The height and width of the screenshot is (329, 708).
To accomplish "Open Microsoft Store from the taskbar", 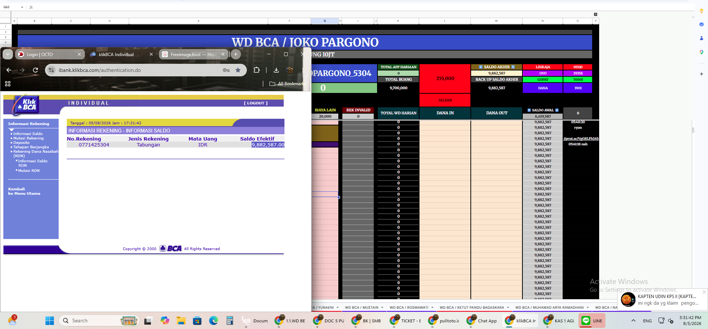I will click(197, 321).
